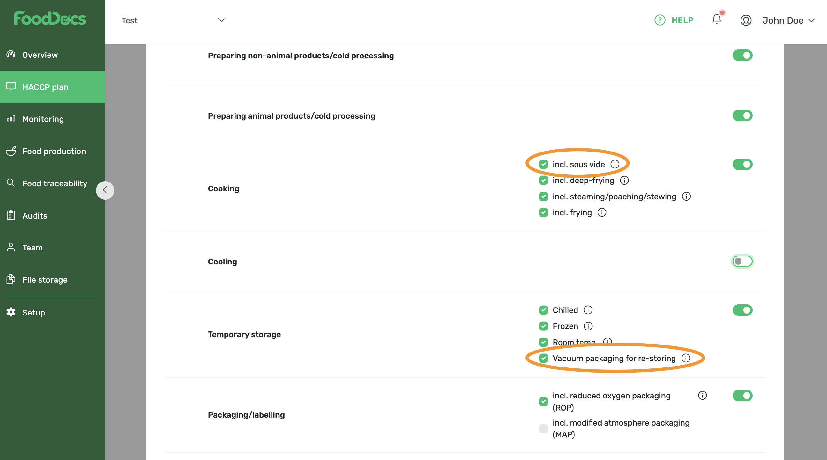Open info for reduced oxygen packaging

pos(703,396)
